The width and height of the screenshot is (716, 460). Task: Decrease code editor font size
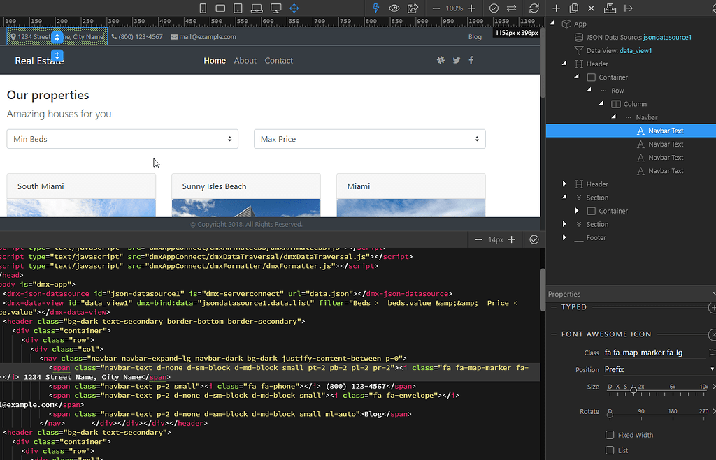tap(478, 240)
